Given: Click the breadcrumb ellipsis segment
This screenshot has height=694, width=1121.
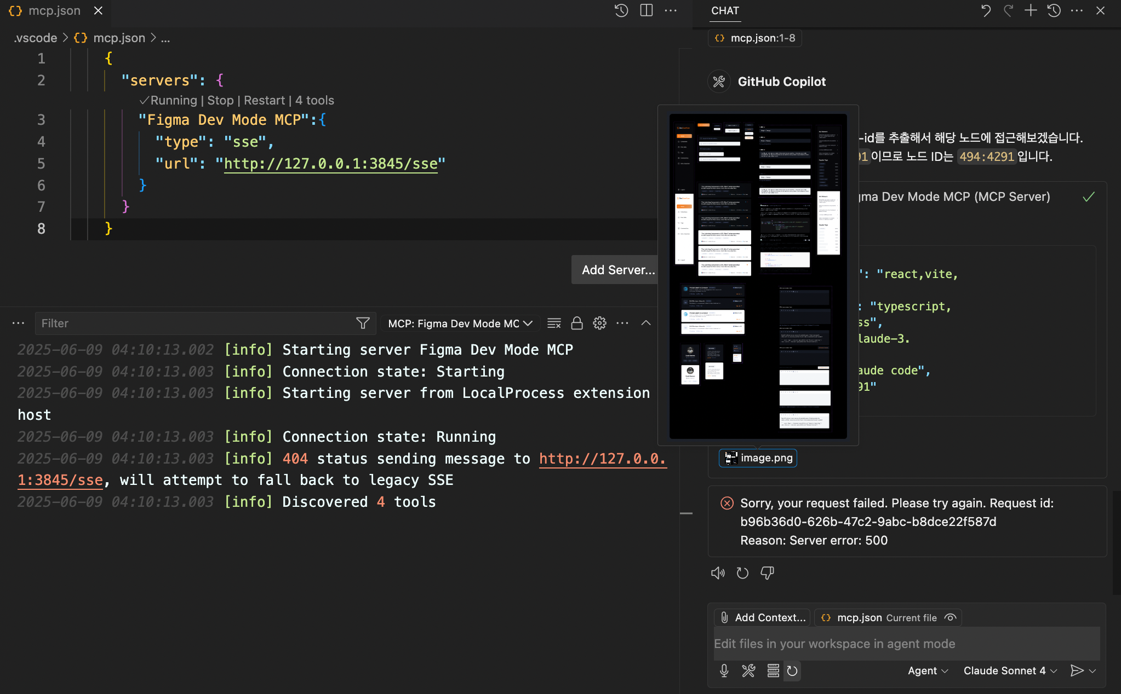Looking at the screenshot, I should (x=165, y=38).
